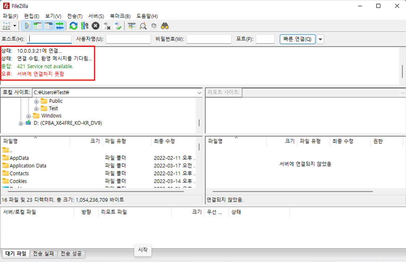
Task: Switch to 대기 파일 tab
Action: coord(16,254)
